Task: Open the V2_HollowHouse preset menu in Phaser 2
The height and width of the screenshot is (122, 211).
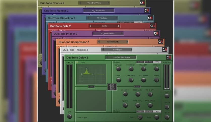Action: 108,34
